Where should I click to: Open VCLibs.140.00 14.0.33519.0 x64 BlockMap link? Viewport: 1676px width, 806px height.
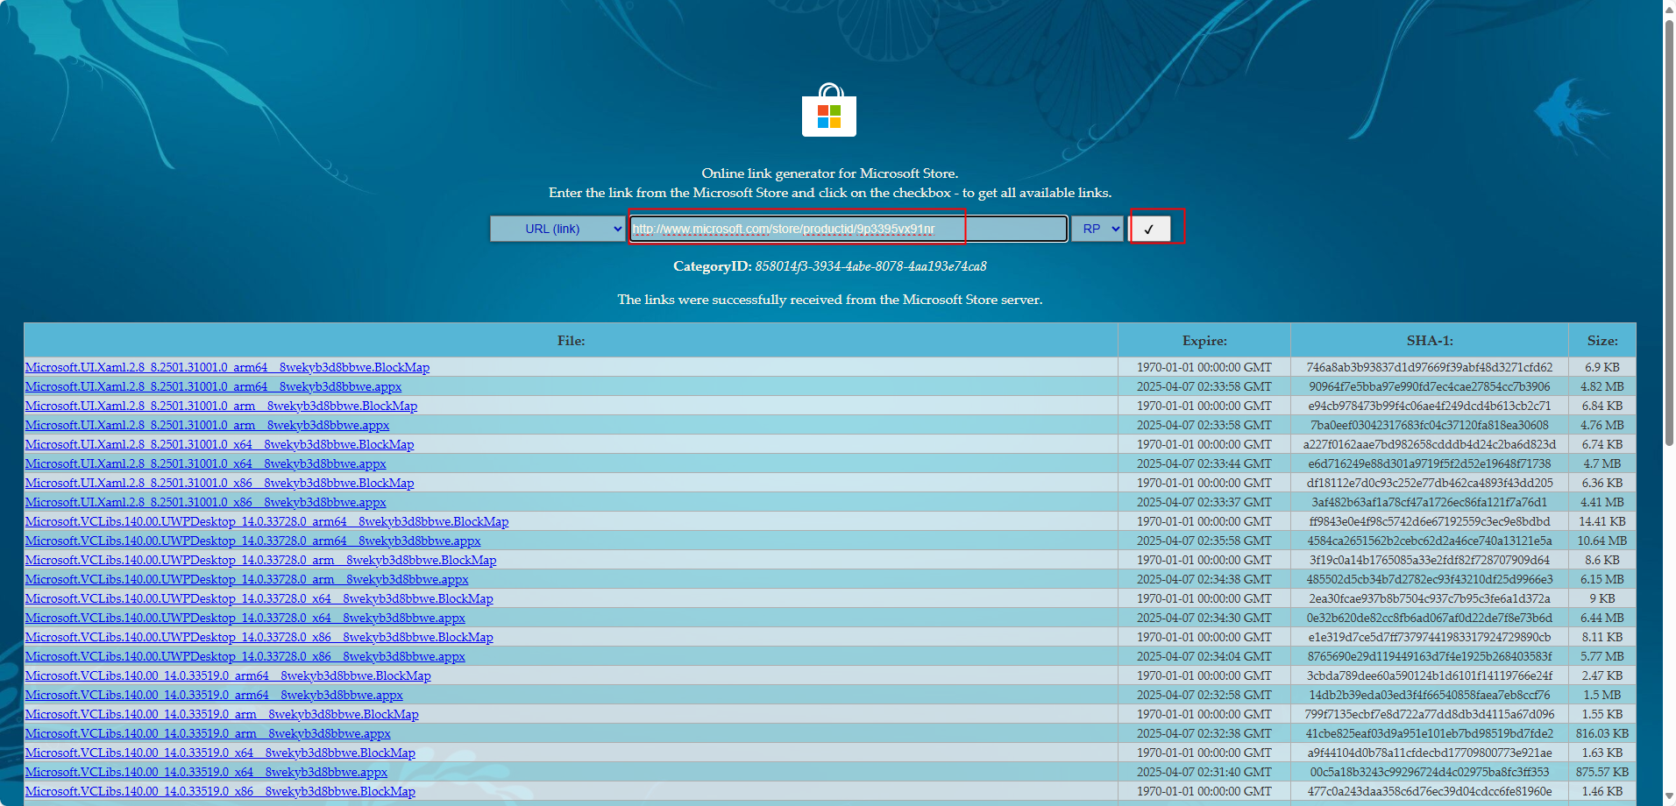click(220, 753)
